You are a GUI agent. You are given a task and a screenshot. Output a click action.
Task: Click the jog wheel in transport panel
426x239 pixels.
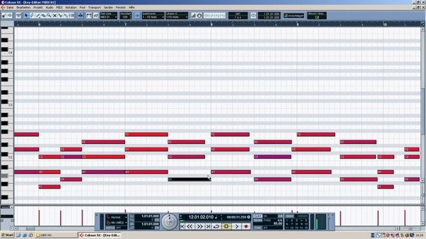point(169,222)
